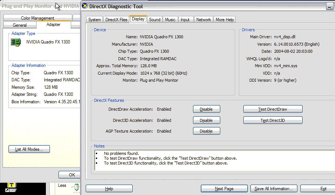Click the Plug and Play Monitor window title bar
The height and width of the screenshot is (195, 335).
coord(40,6)
